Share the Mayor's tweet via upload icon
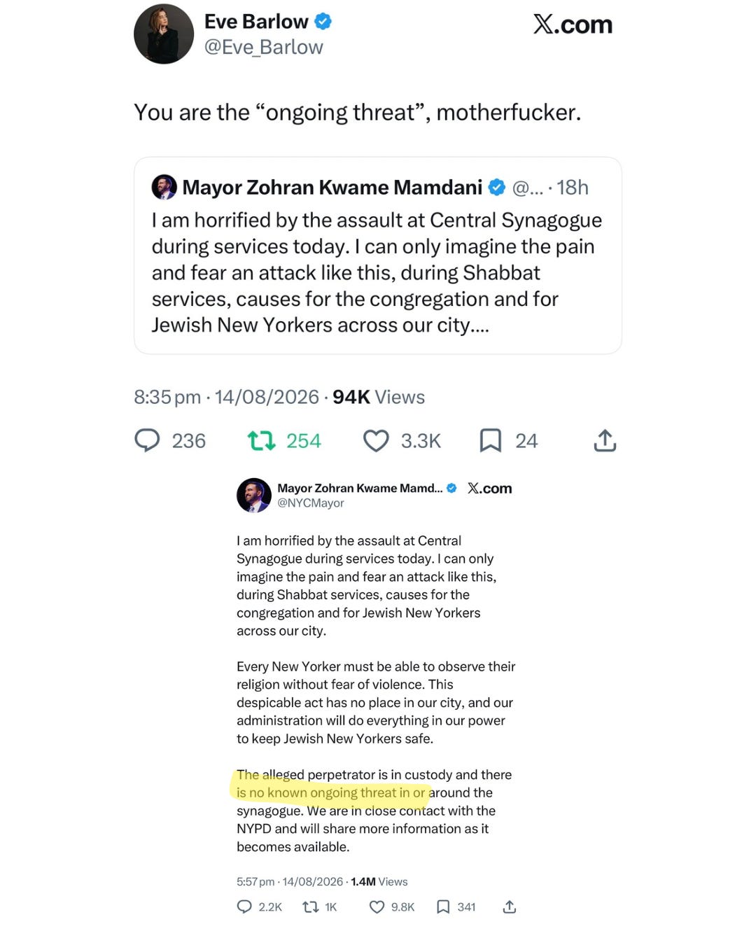 pyautogui.click(x=510, y=906)
